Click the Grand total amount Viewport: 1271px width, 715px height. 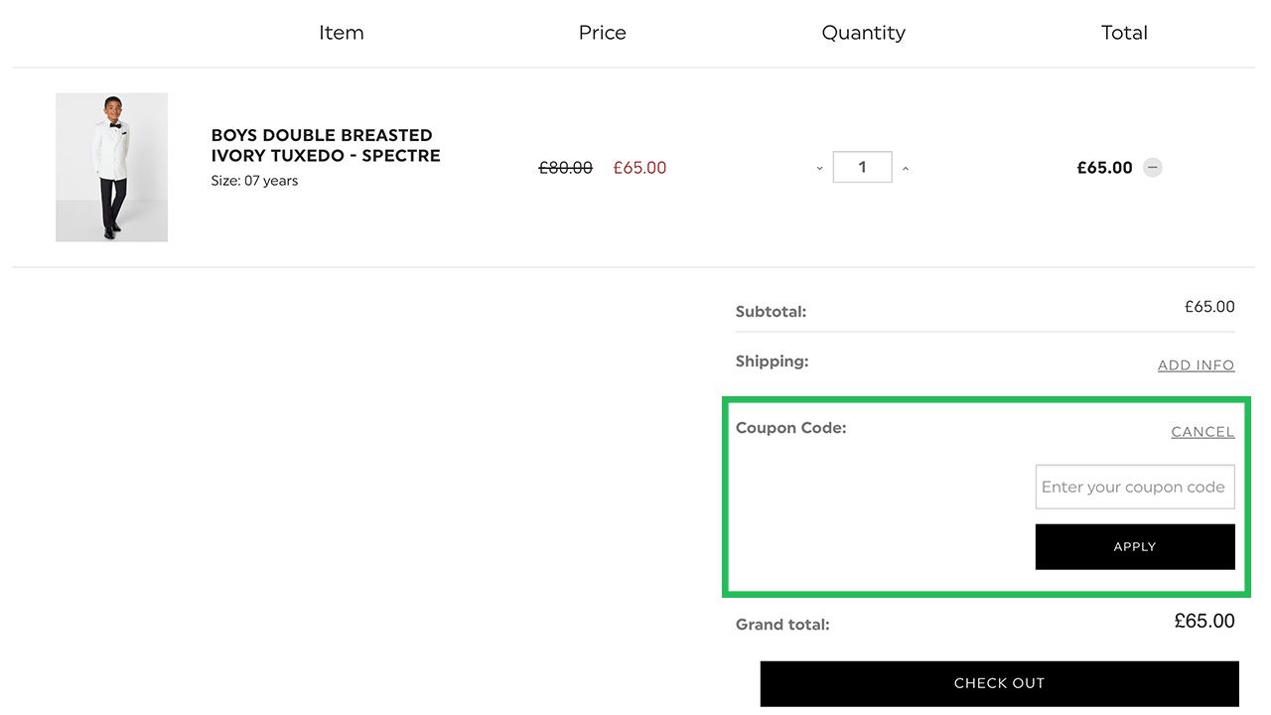tap(1204, 622)
